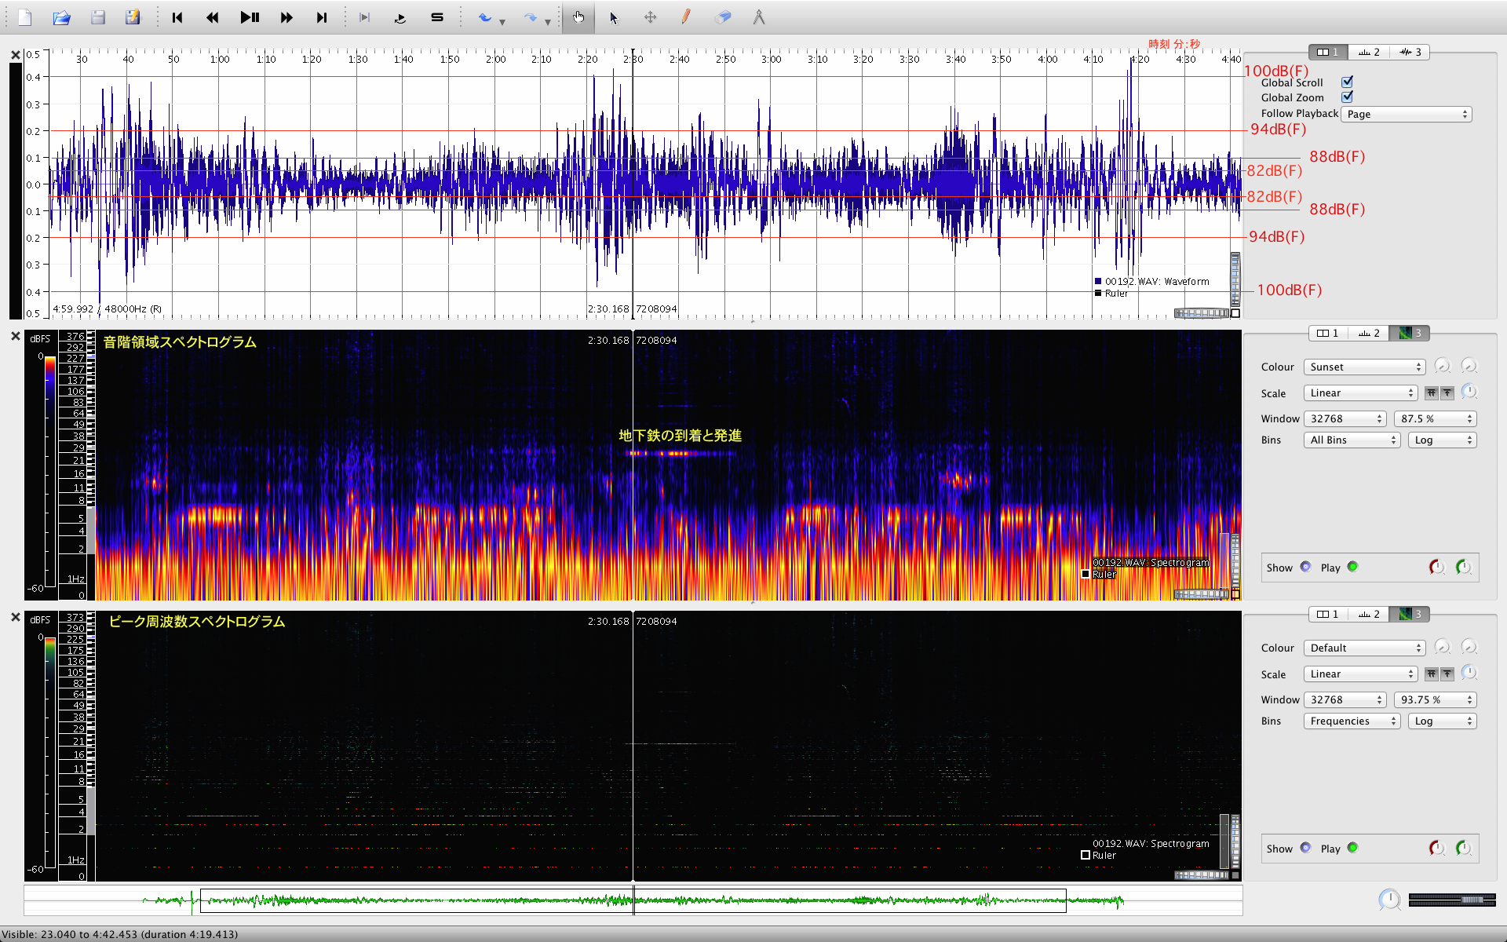Click the Undo arrow icon
The height and width of the screenshot is (942, 1507).
pyautogui.click(x=484, y=17)
